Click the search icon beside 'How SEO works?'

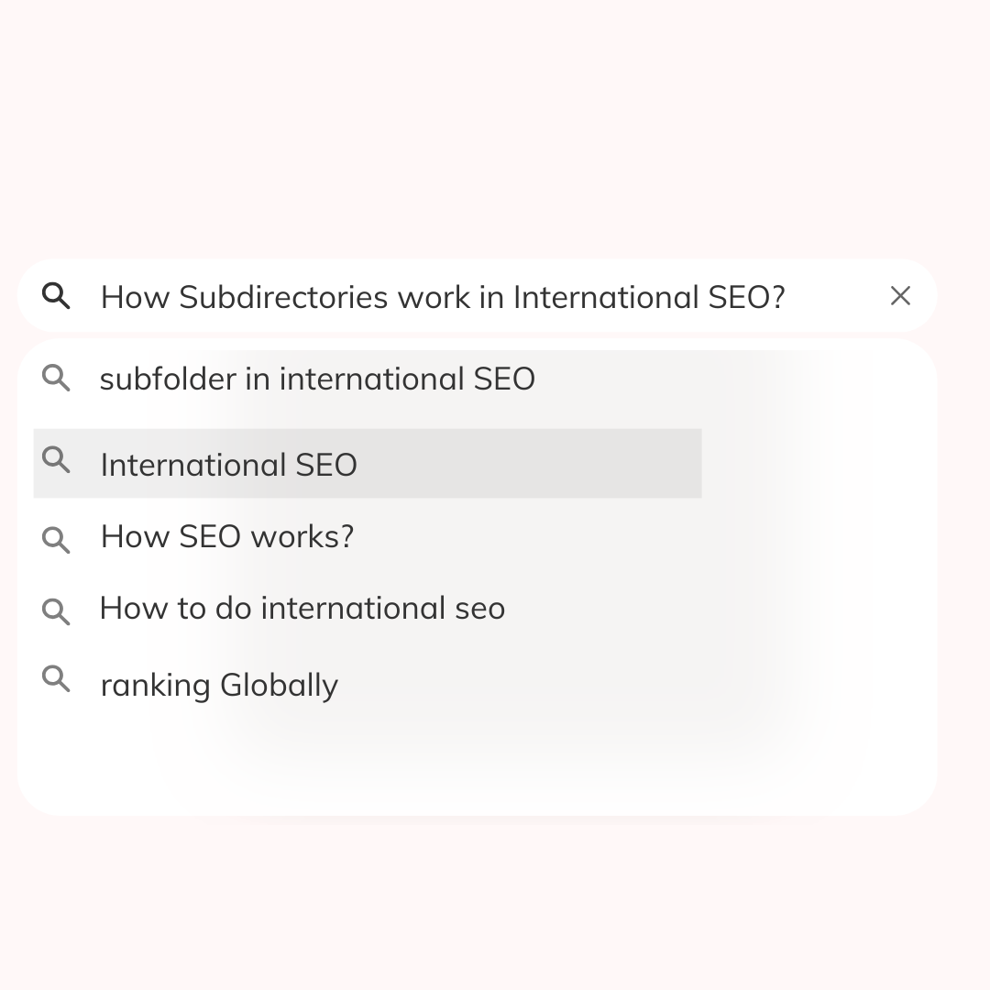(56, 540)
